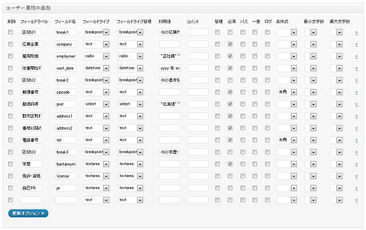Open the 最大文字数 dropdown for the address2 row

coord(336,128)
